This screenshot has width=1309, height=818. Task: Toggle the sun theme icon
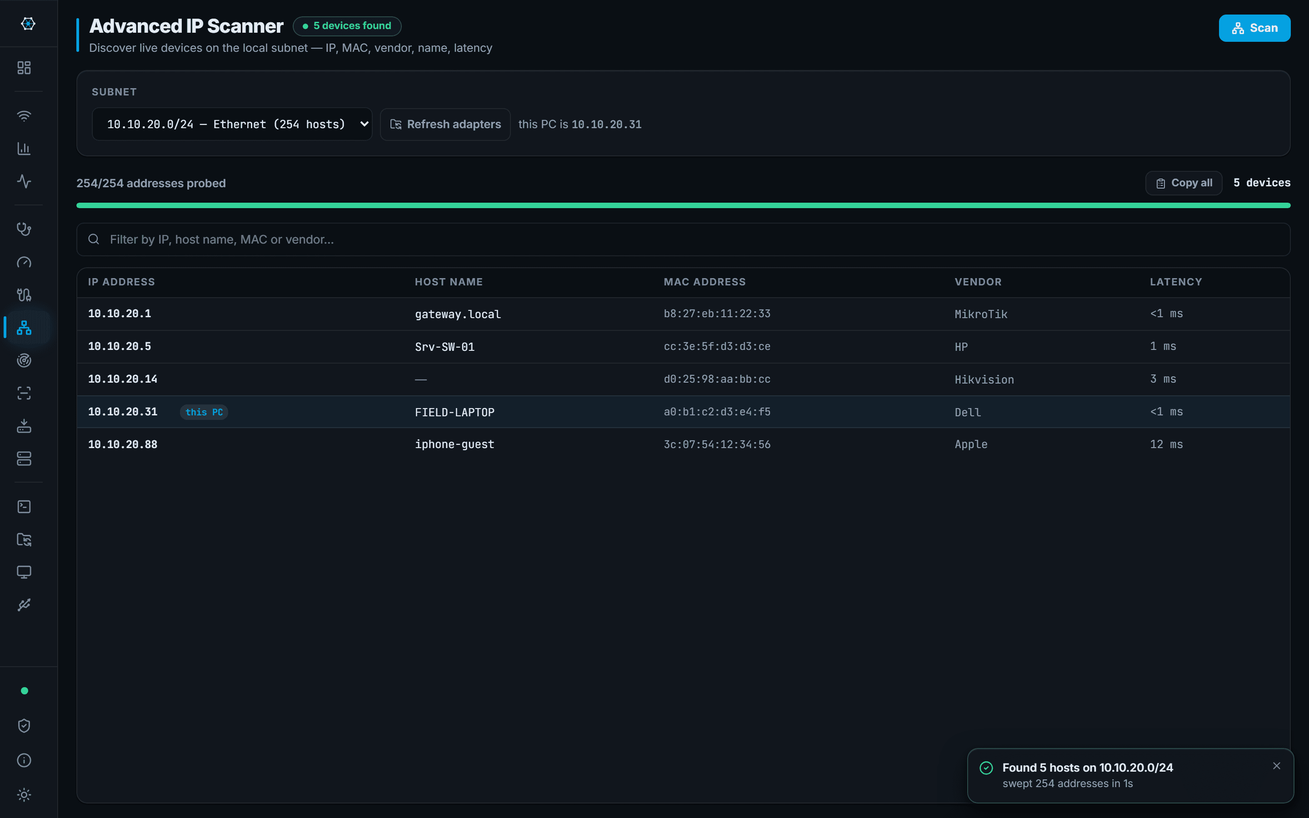pos(24,795)
